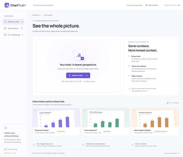Click the Upload a chart button
Screen dimensions: 183x157
(78, 75)
